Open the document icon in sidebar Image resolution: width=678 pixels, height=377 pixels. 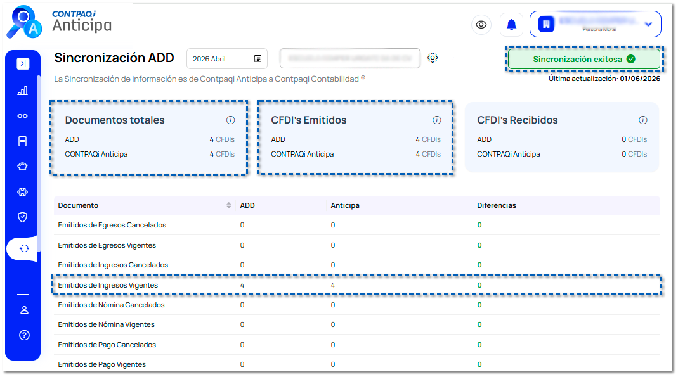[x=22, y=141]
